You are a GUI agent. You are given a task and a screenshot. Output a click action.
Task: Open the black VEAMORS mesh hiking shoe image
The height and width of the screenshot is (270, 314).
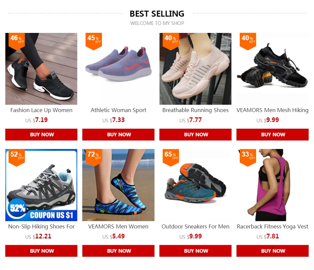pos(273,69)
